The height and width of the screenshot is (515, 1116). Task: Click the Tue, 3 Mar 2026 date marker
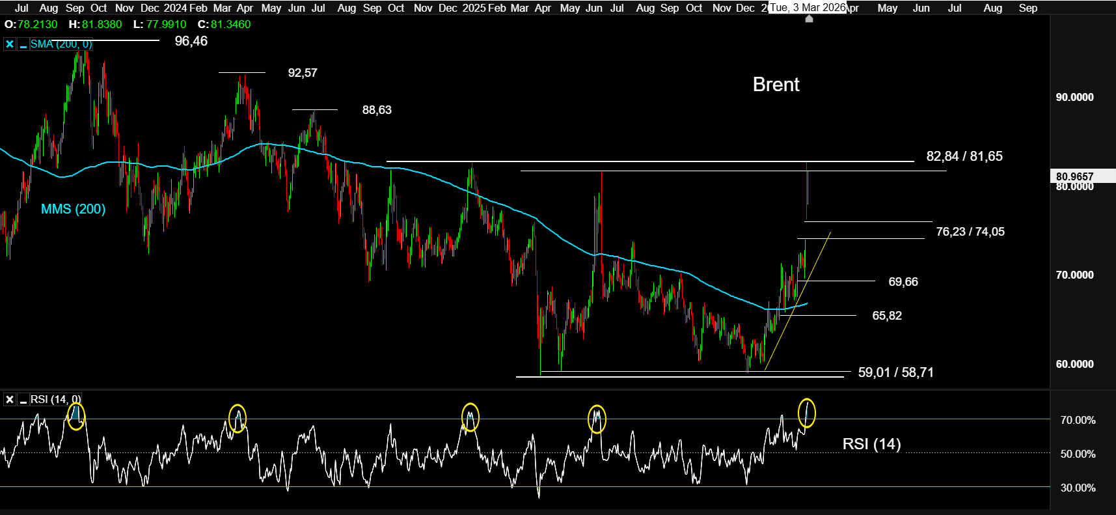click(807, 8)
